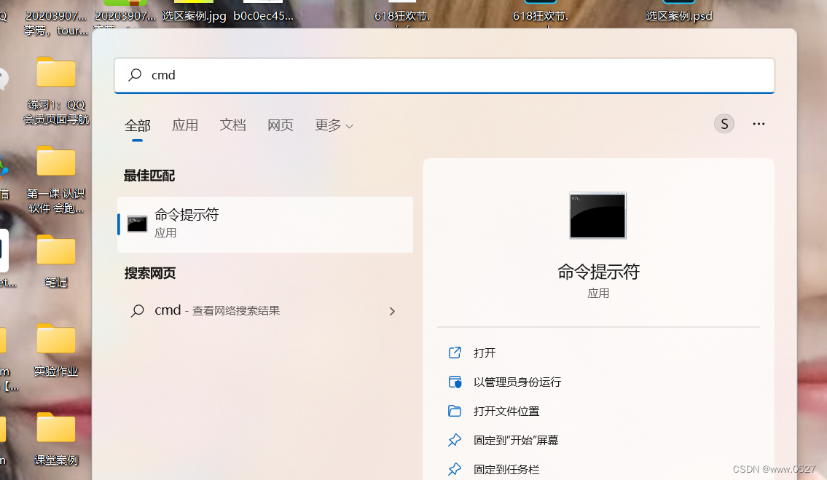827x480 pixels.
Task: Open the 笔记 folder on the desktop
Action: pyautogui.click(x=55, y=251)
